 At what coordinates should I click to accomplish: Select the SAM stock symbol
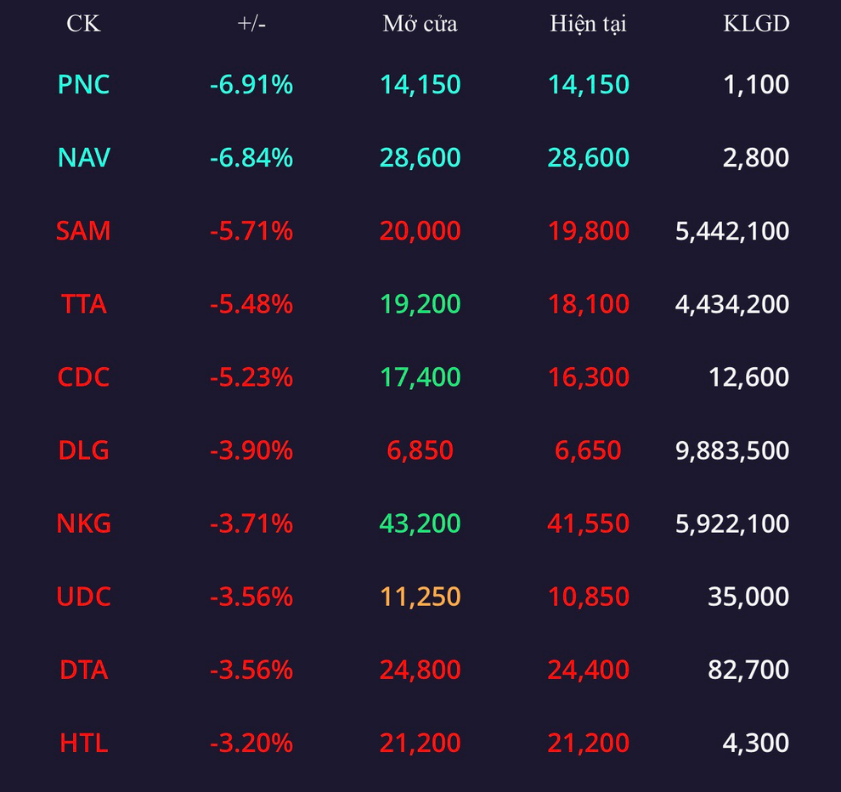tap(83, 231)
